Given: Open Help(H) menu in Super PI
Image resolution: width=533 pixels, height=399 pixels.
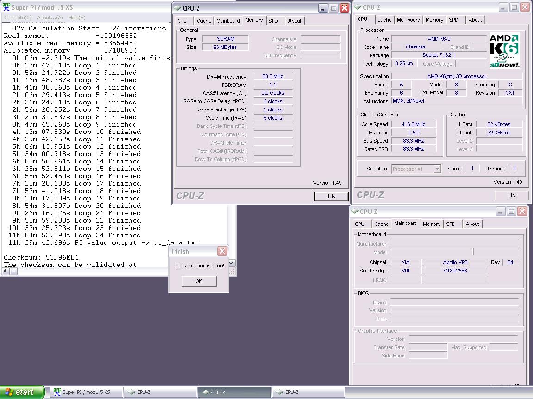Looking at the screenshot, I should click(x=77, y=18).
